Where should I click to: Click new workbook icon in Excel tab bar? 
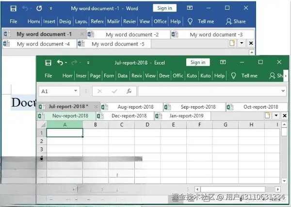tap(267, 115)
